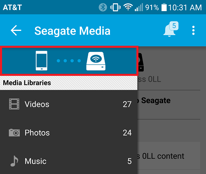Tap the camera Photos icon
Image resolution: width=206 pixels, height=174 pixels.
[x=14, y=133]
